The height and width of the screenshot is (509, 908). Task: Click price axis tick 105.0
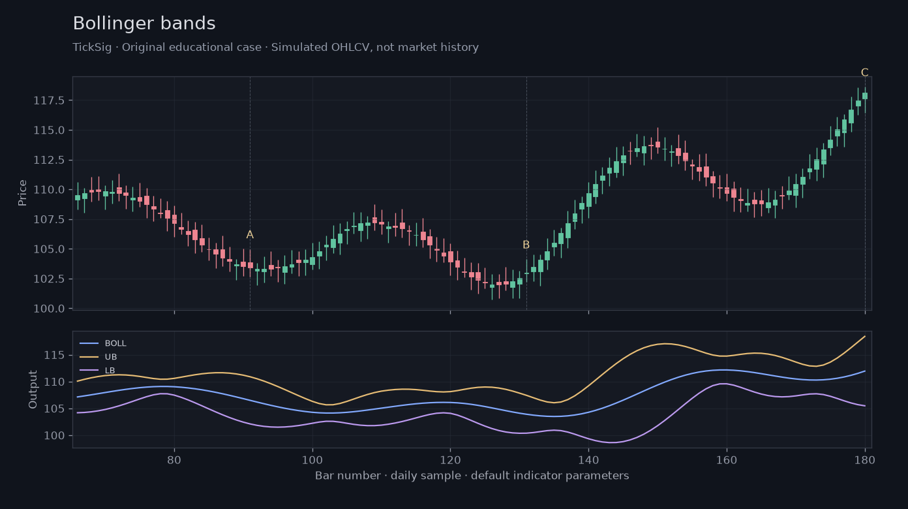point(49,249)
